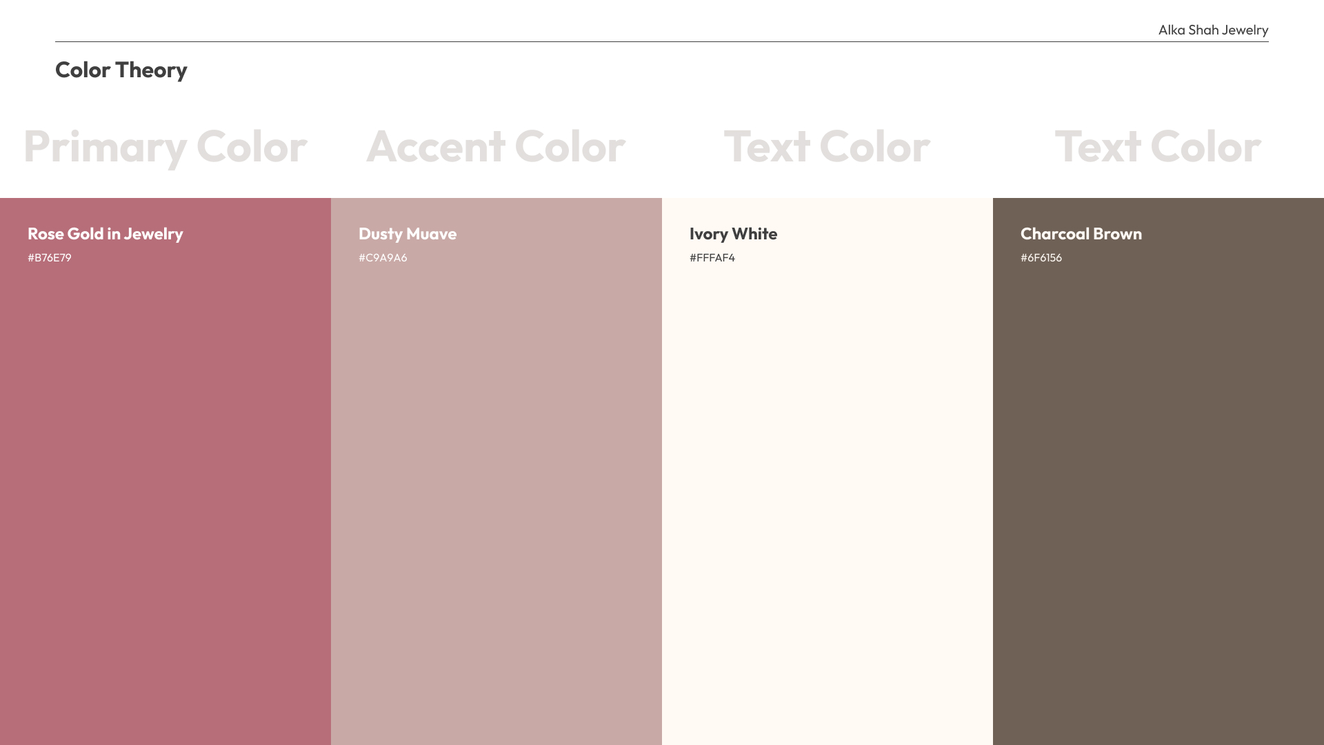Image resolution: width=1324 pixels, height=745 pixels.
Task: Select the #FFFAF4 hex code
Action: coord(712,258)
